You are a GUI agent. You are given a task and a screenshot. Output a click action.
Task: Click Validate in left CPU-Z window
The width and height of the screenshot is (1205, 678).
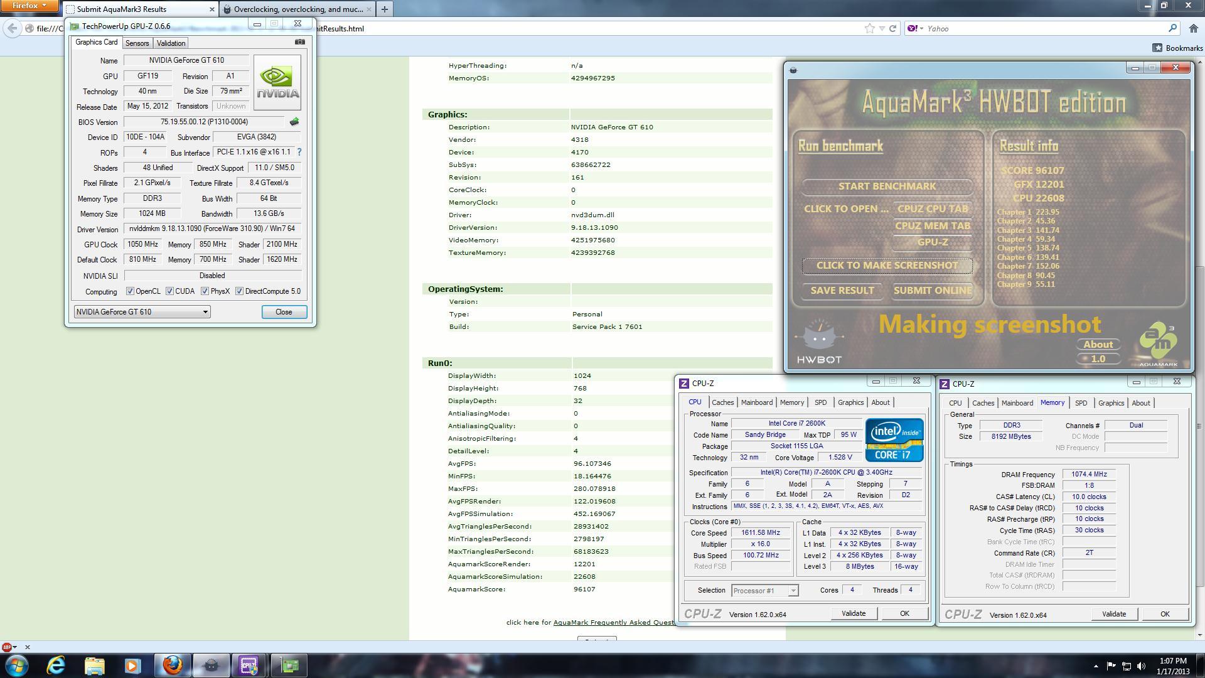coord(853,613)
